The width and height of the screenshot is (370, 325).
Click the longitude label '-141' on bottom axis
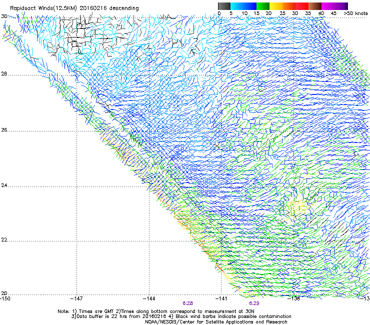point(221,299)
